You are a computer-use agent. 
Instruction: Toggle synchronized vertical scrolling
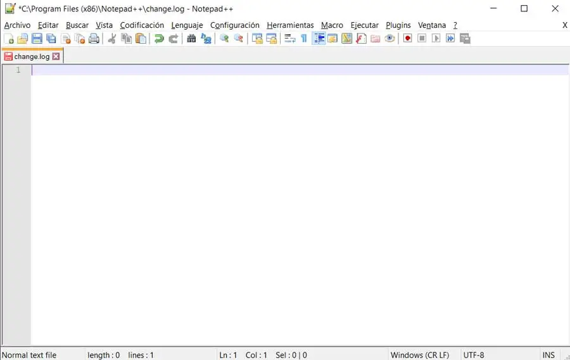pos(257,39)
